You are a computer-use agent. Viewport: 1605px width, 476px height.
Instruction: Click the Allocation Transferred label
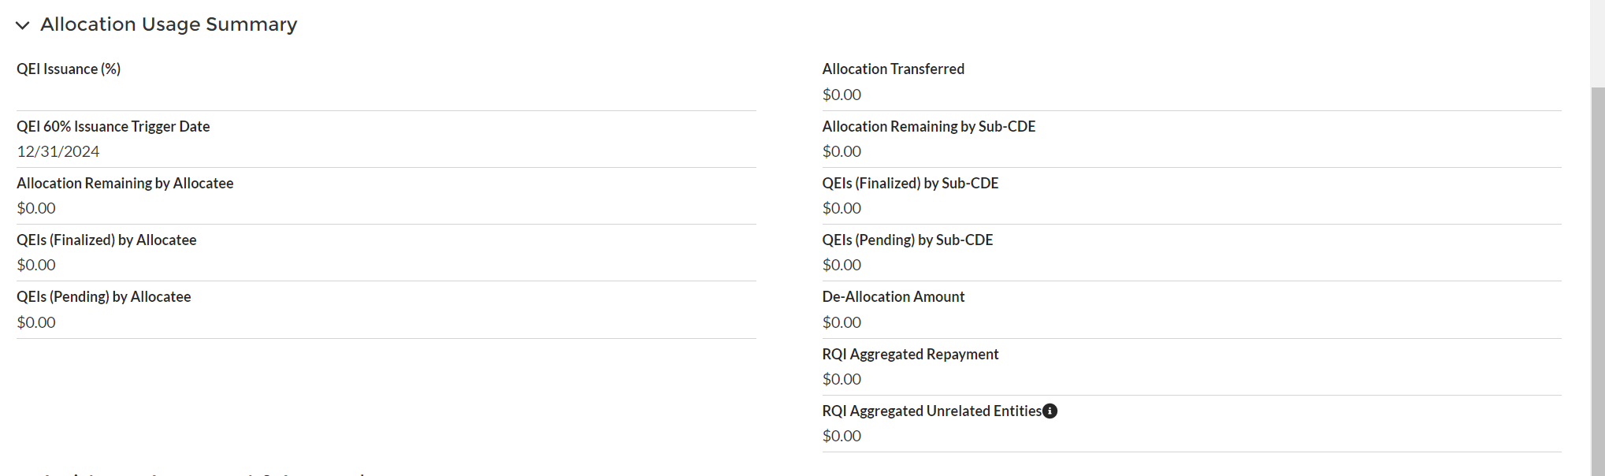click(x=893, y=69)
